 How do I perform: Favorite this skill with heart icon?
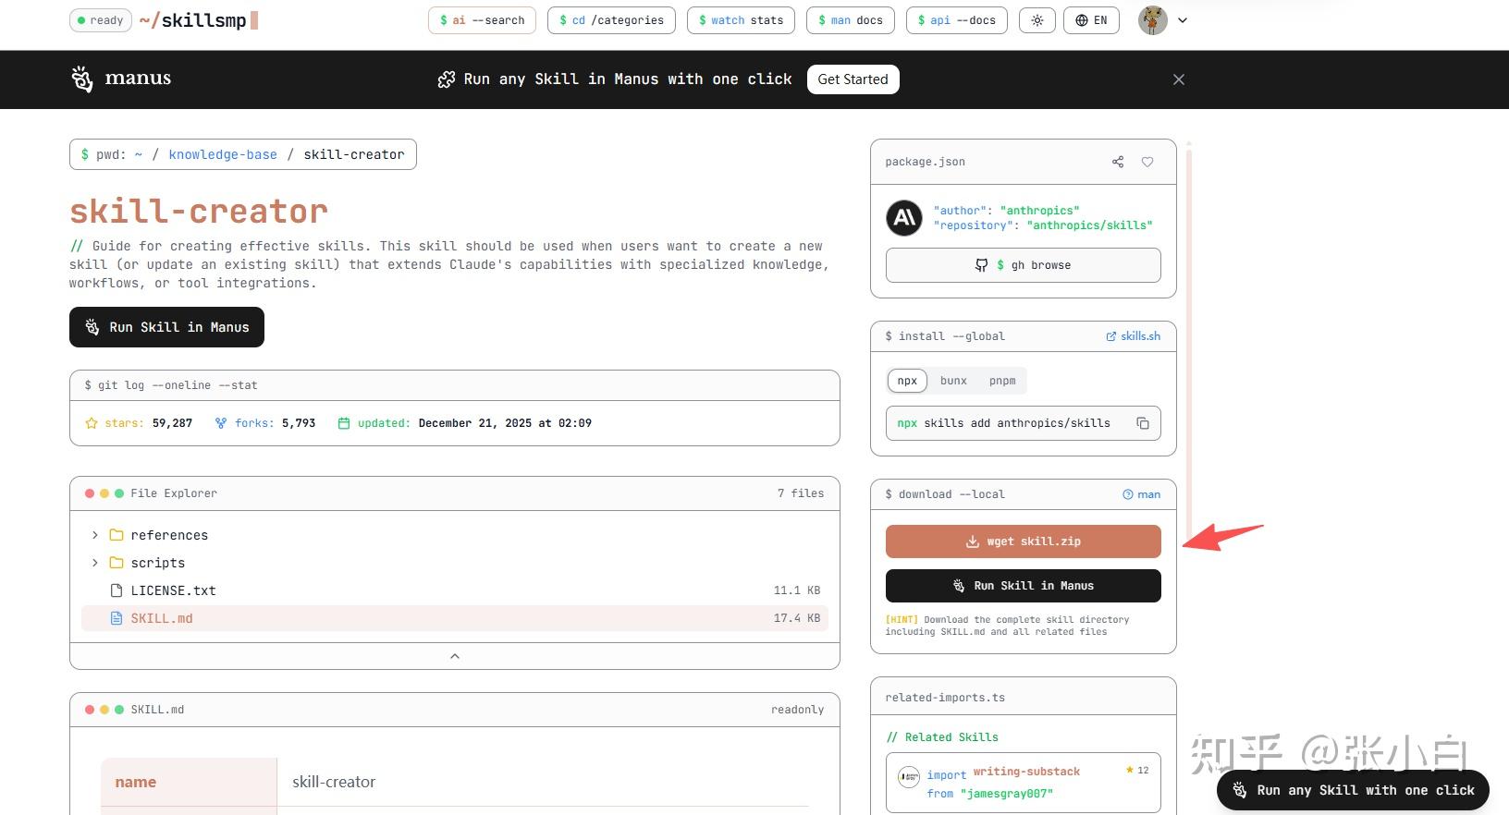pos(1147,162)
